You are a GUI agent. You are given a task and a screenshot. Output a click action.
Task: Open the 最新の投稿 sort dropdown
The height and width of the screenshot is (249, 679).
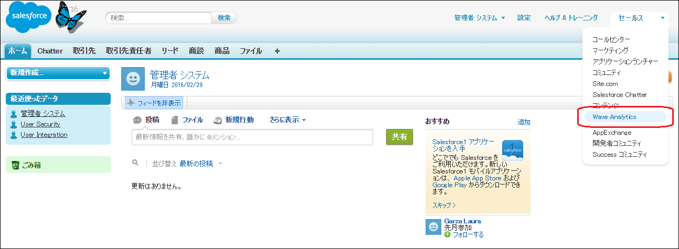coord(201,164)
